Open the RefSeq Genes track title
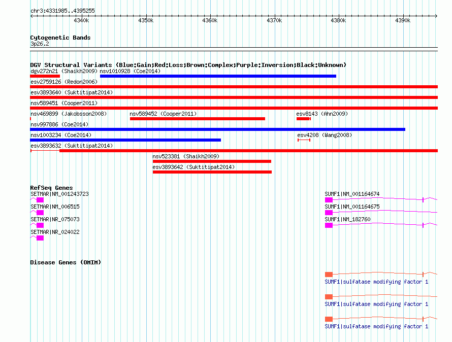This screenshot has width=452, height=342. click(x=51, y=188)
